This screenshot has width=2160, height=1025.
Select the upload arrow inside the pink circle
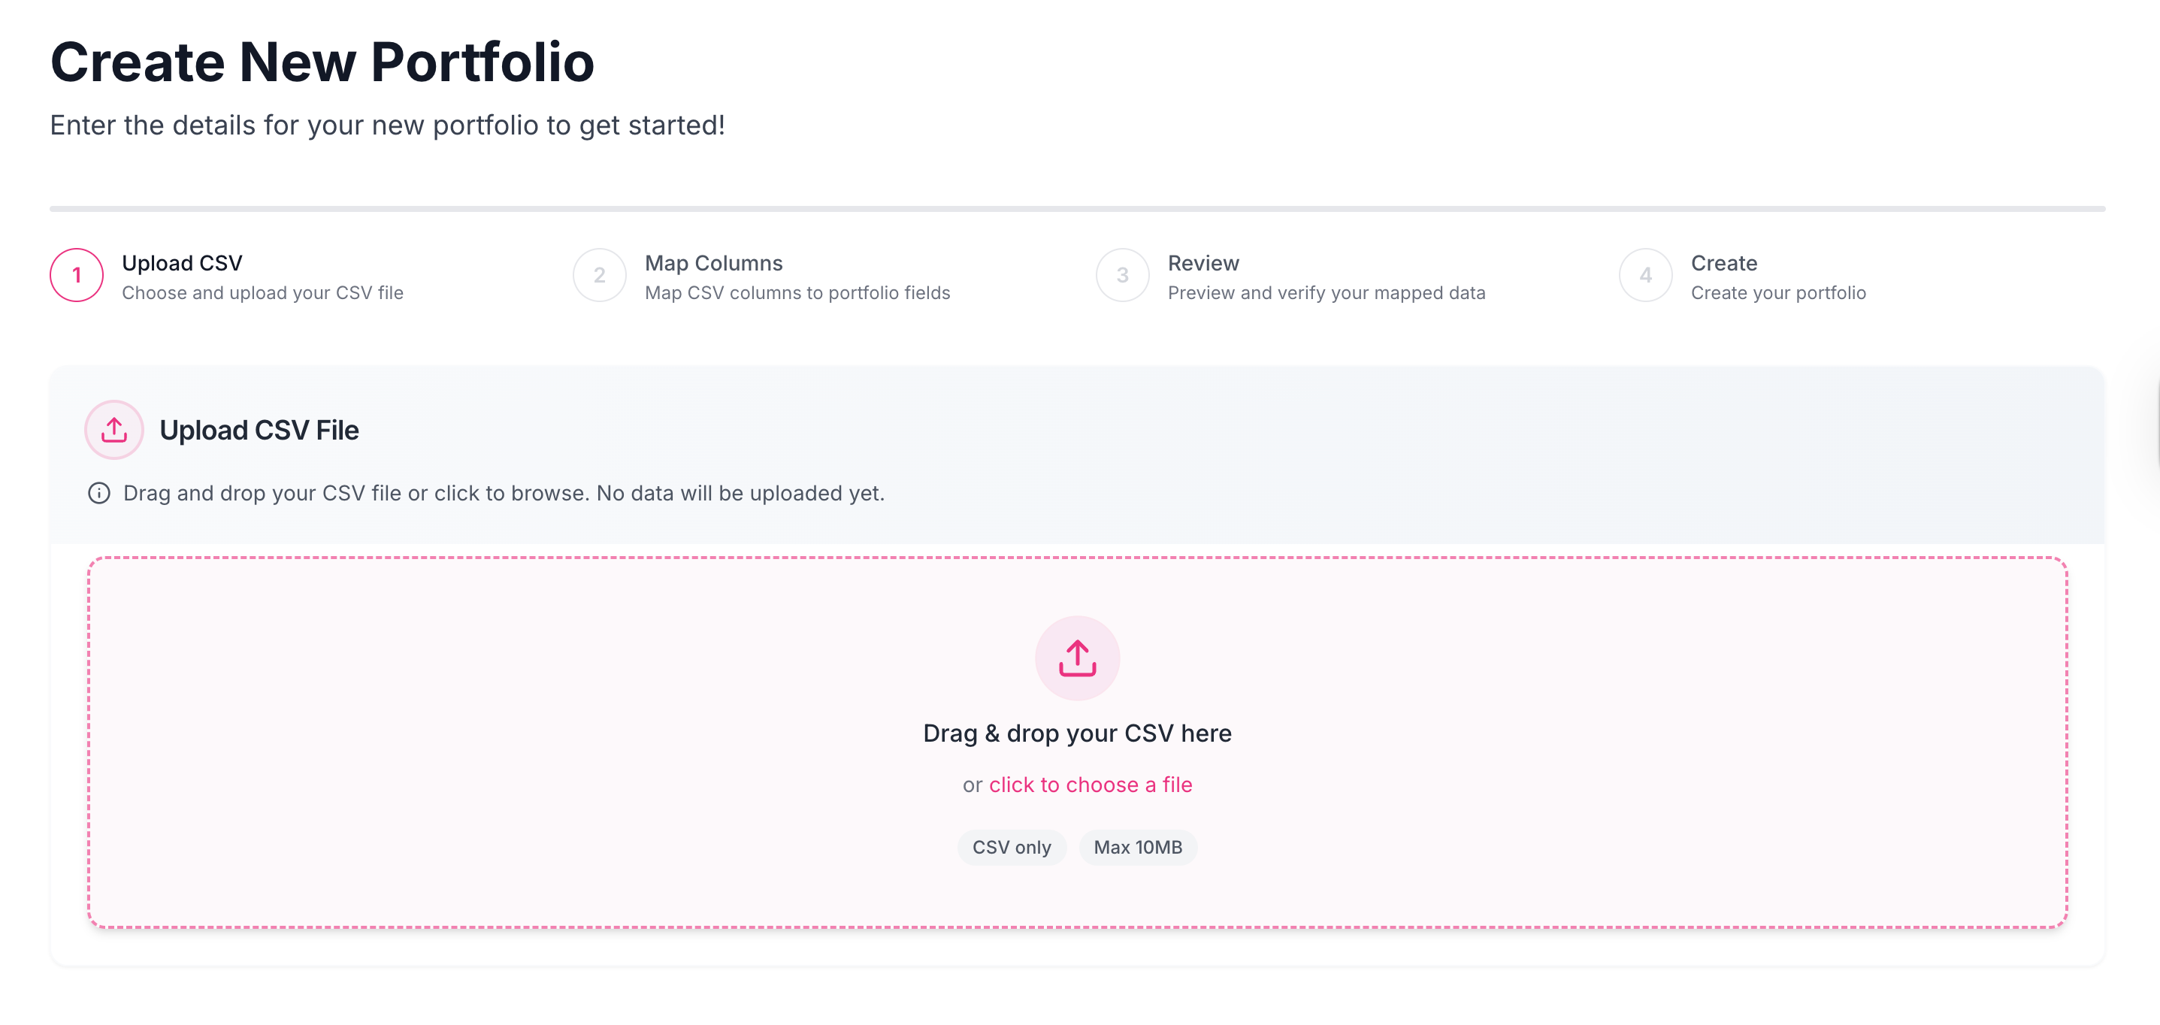click(1077, 658)
